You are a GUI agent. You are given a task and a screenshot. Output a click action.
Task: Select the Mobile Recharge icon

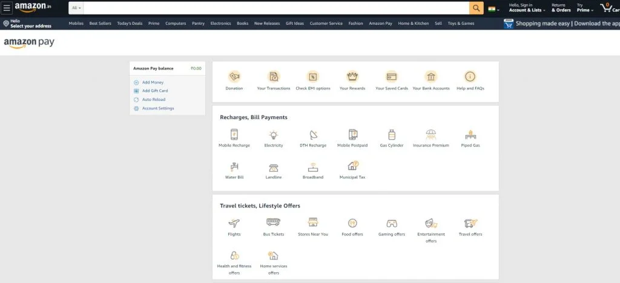tap(234, 135)
